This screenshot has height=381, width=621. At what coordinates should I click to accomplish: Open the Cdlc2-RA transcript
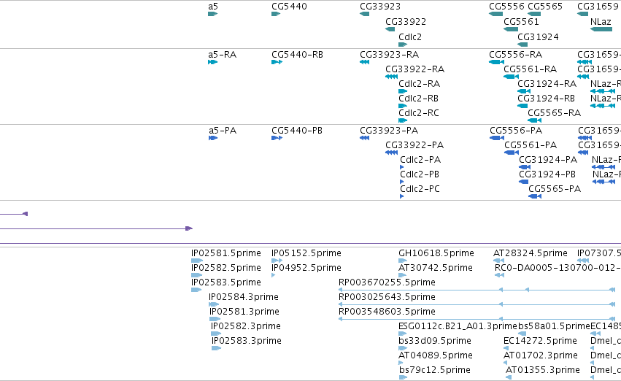tap(420, 84)
